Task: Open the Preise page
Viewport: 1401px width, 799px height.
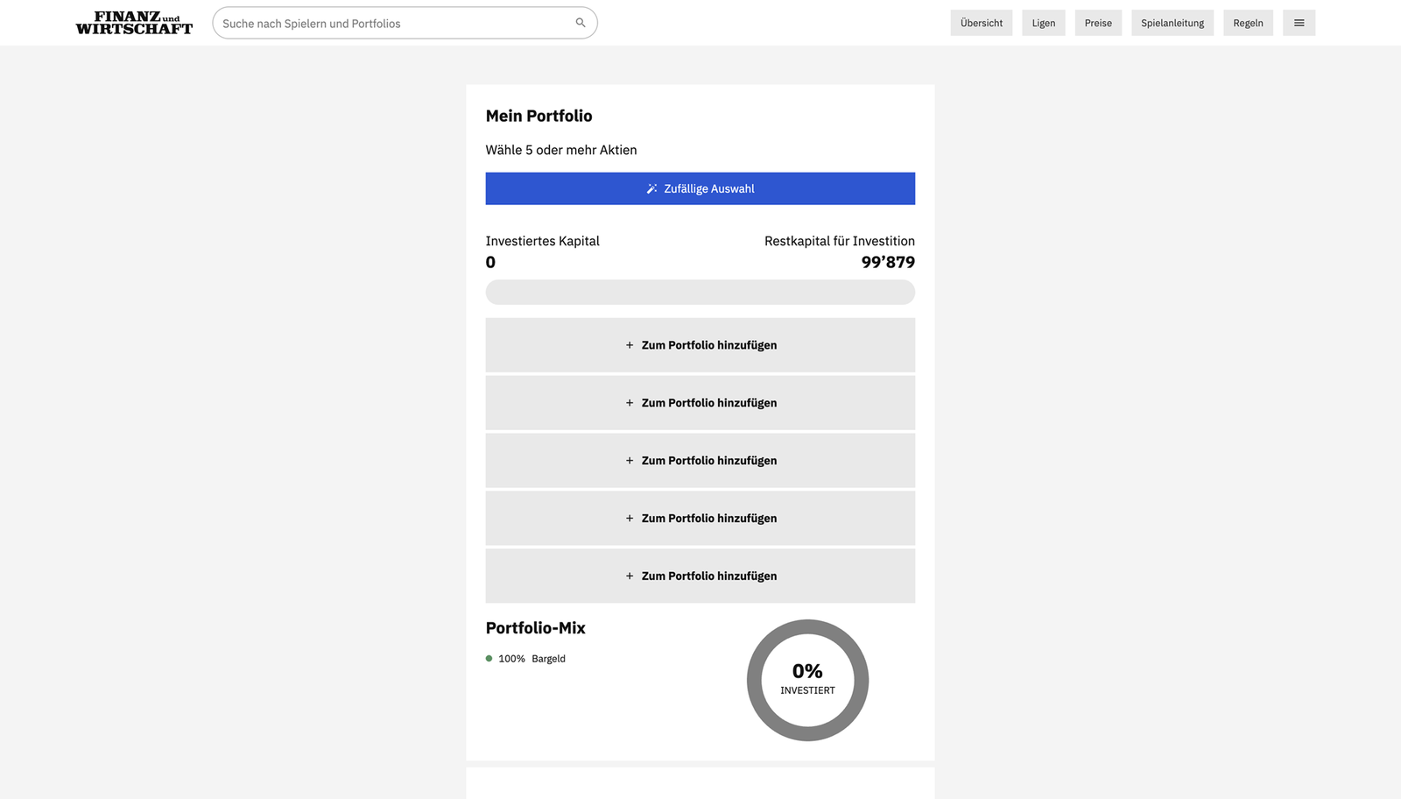Action: 1098,23
